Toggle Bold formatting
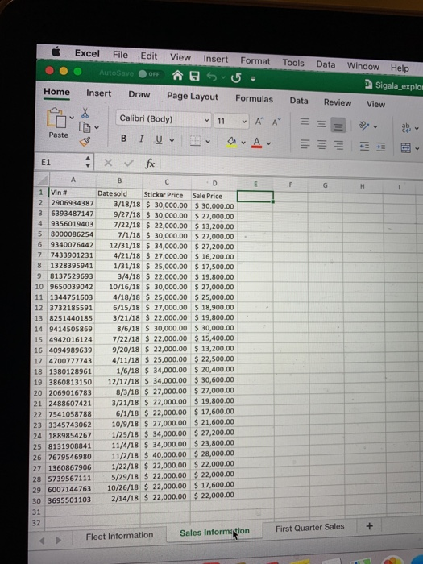Screen dimensions: 423x564 (x=124, y=138)
